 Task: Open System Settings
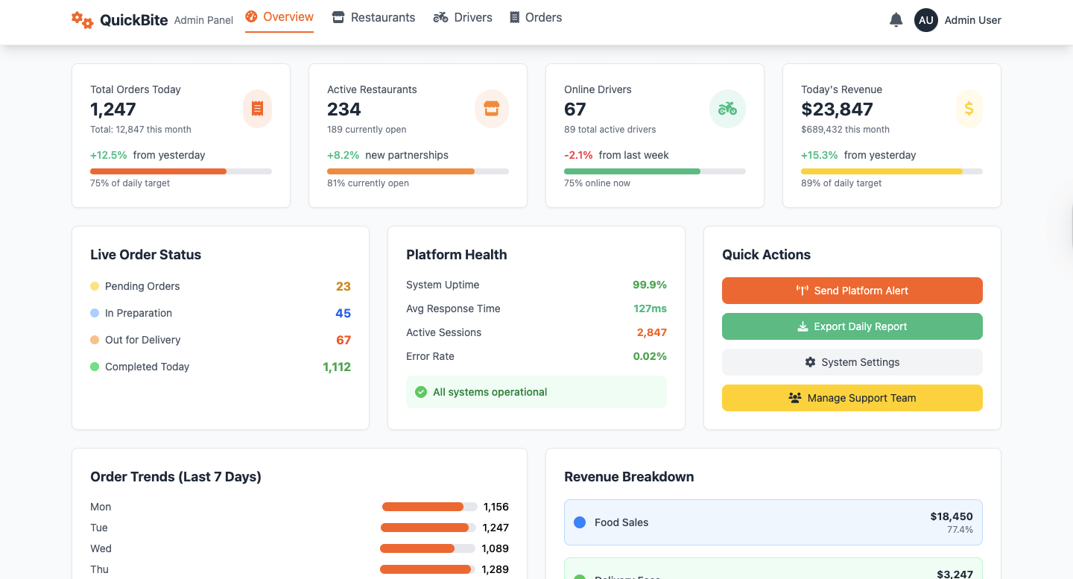point(852,362)
